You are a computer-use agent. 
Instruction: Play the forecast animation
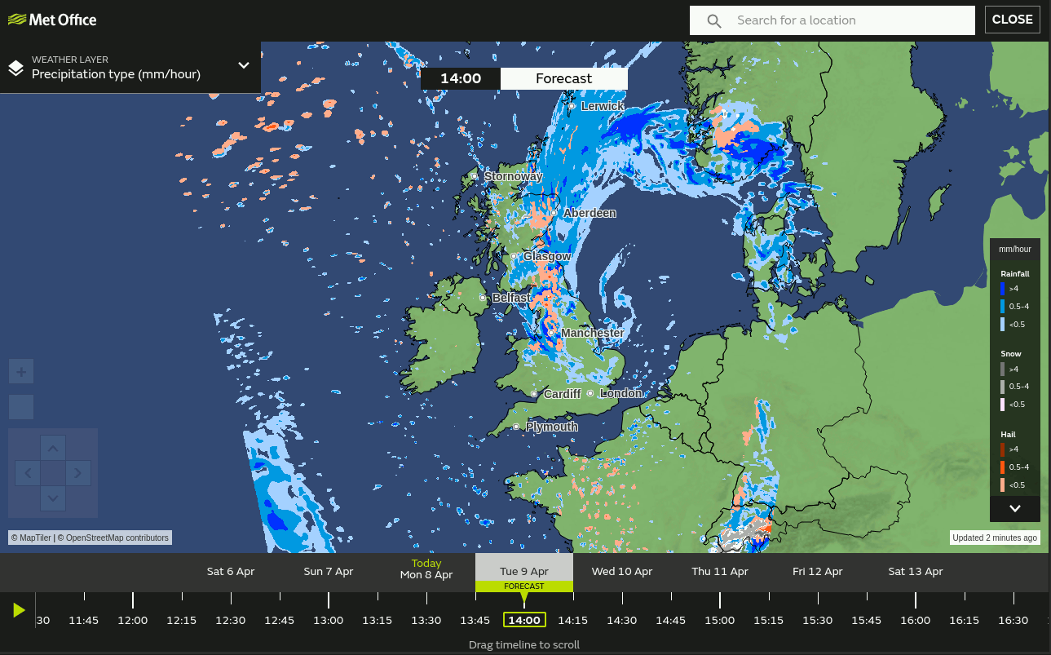pos(19,610)
